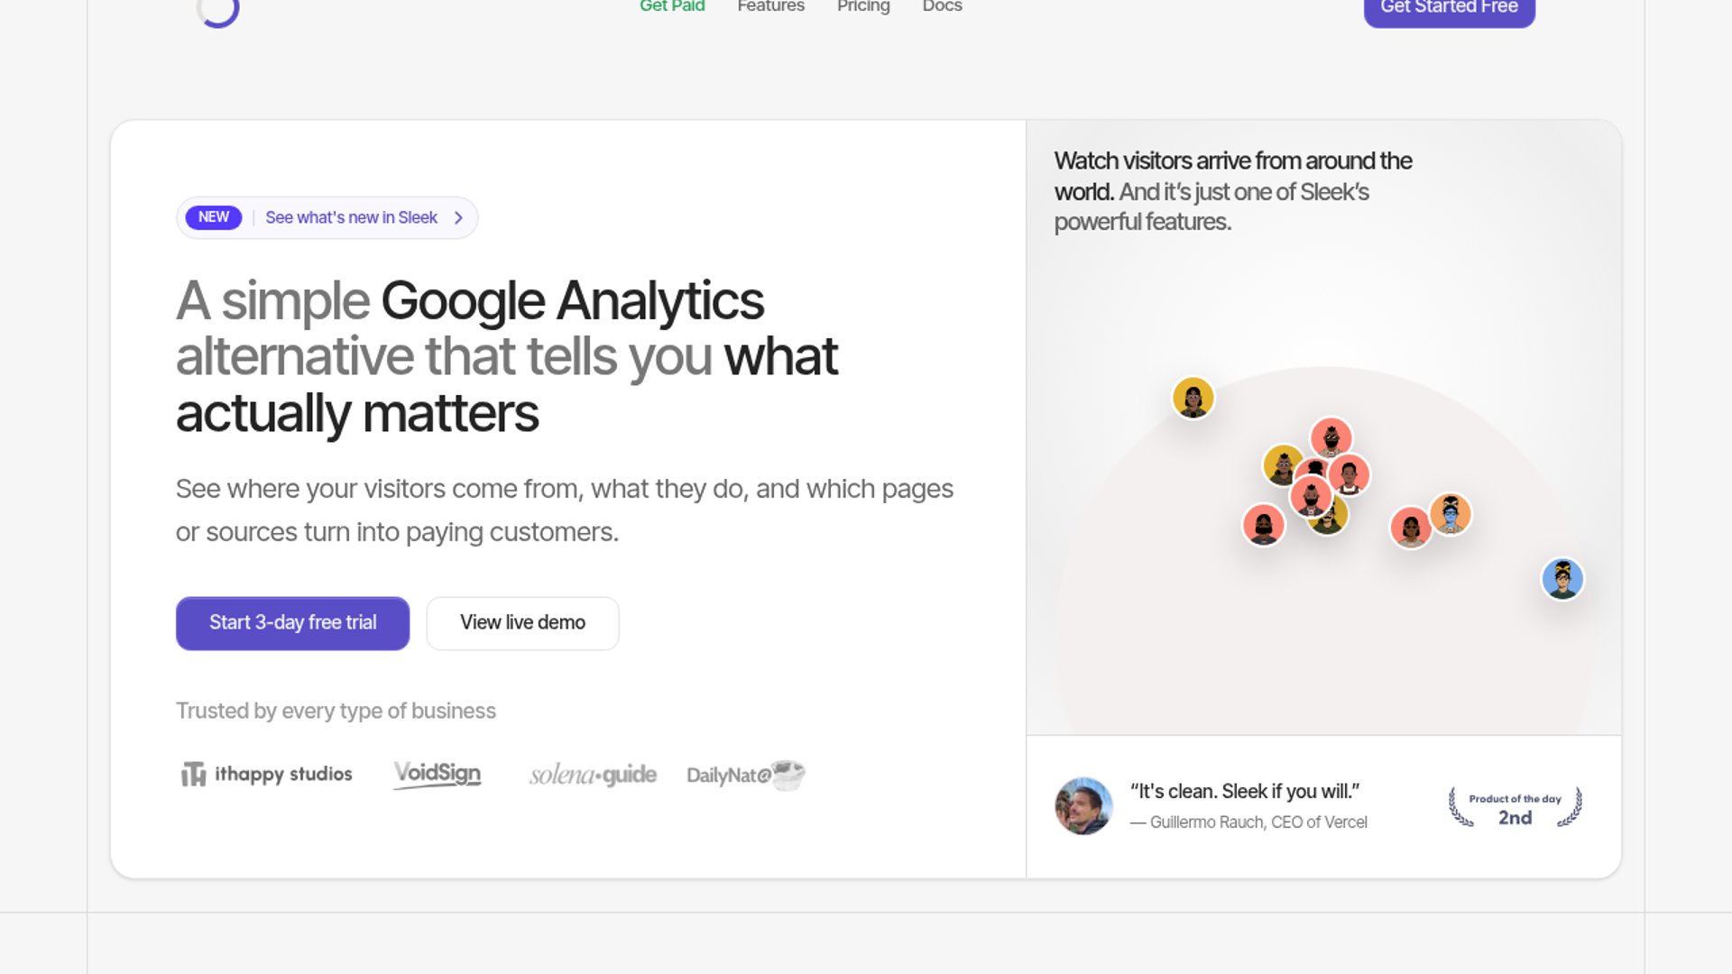This screenshot has height=974, width=1732.
Task: Click the orange avatar with blue face
Action: (x=1451, y=514)
